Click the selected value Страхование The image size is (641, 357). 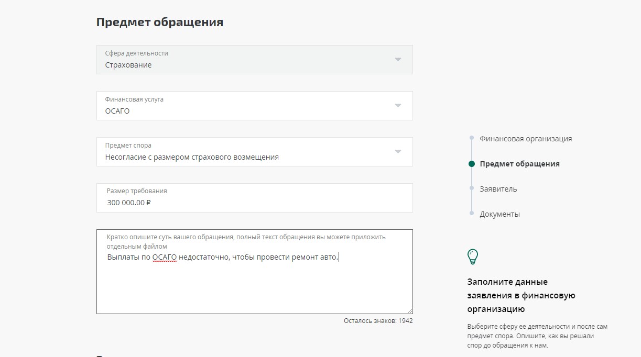(x=128, y=65)
